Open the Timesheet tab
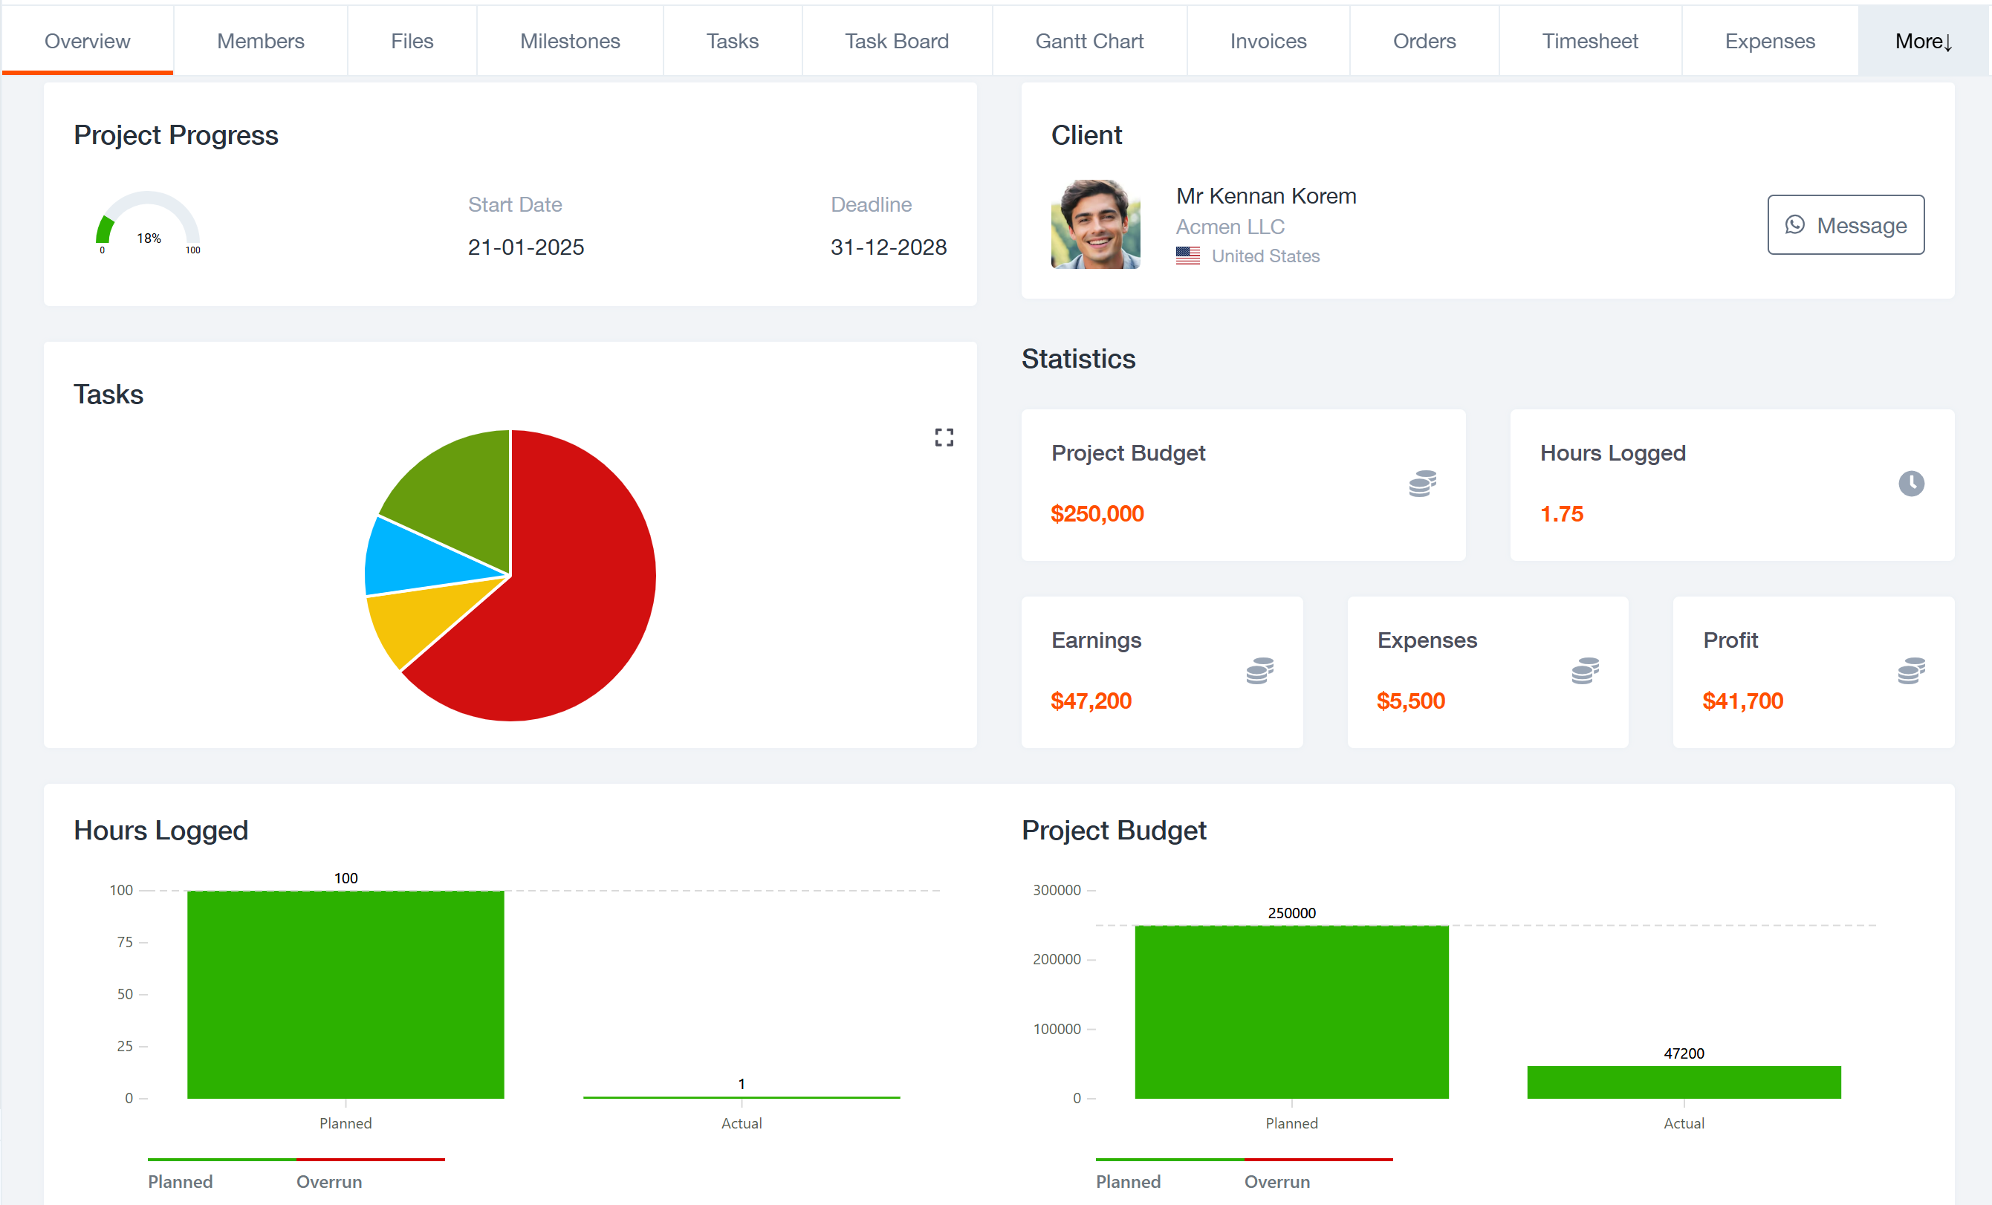Screen dimensions: 1992x1205 pyautogui.click(x=1589, y=41)
